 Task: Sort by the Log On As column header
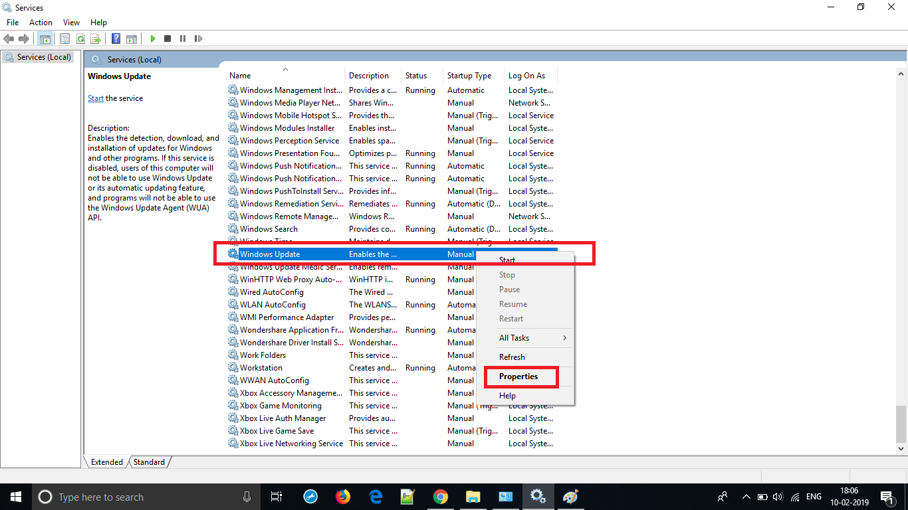click(x=530, y=76)
